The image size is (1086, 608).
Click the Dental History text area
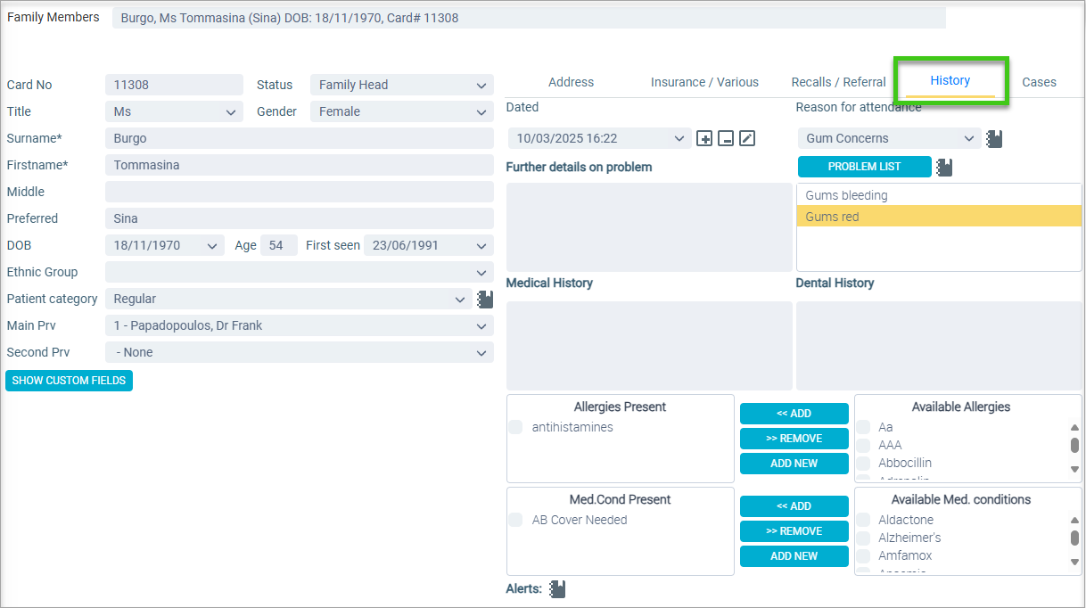pyautogui.click(x=939, y=346)
